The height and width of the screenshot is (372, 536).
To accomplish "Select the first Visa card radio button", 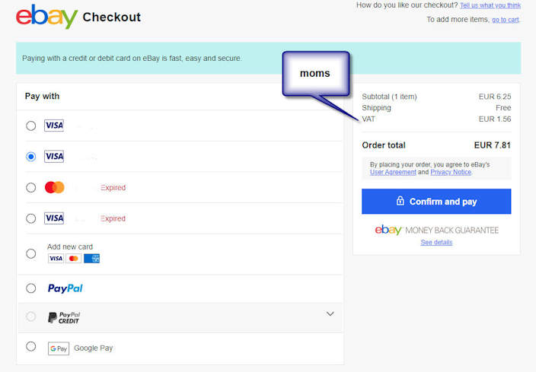I will 30,126.
